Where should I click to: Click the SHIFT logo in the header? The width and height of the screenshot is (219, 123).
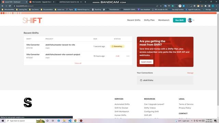click(32, 20)
